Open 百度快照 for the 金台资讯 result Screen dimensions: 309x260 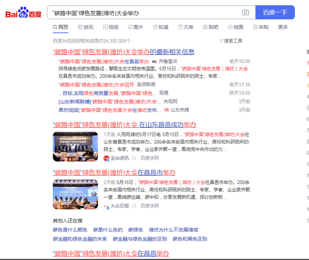(x=150, y=158)
